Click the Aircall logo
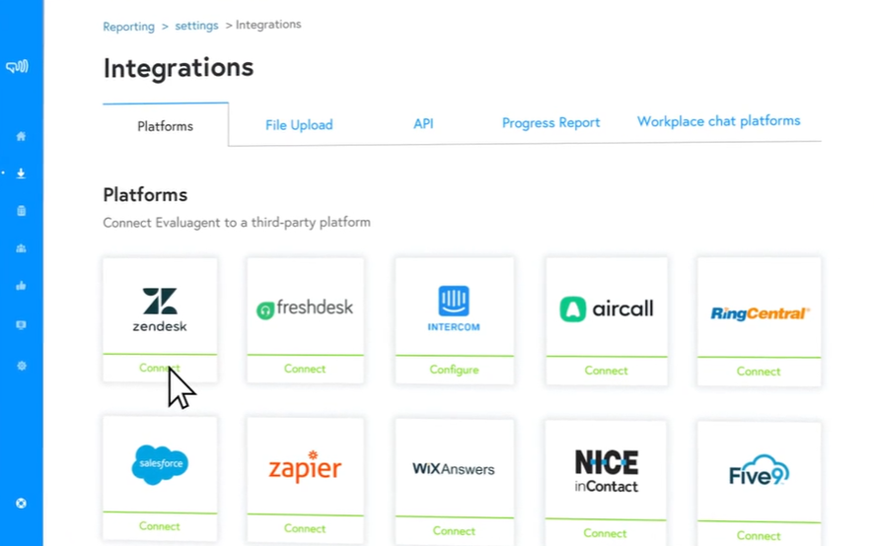The height and width of the screenshot is (546, 874). 607,309
